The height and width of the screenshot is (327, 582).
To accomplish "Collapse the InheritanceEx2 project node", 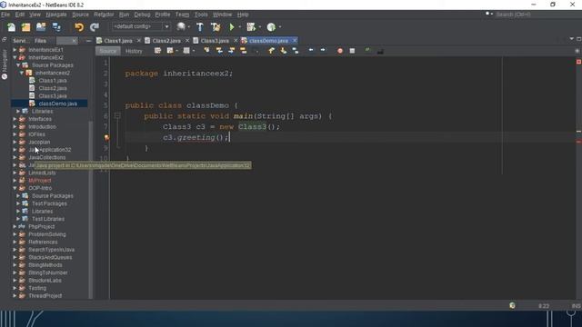I will [15, 57].
